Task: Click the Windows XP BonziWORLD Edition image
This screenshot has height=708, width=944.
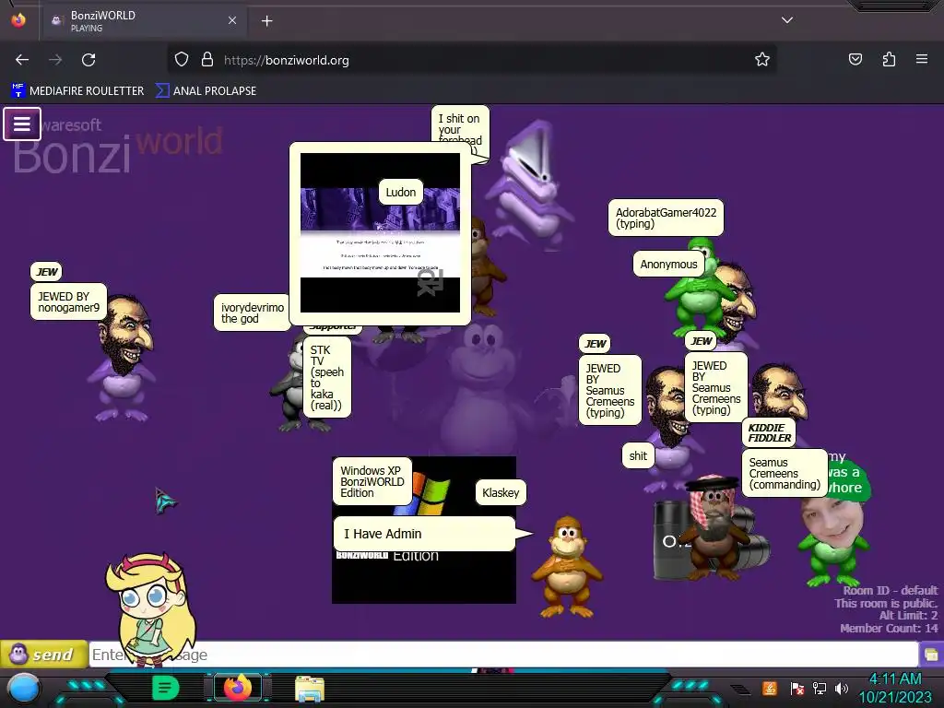Action: [x=424, y=530]
